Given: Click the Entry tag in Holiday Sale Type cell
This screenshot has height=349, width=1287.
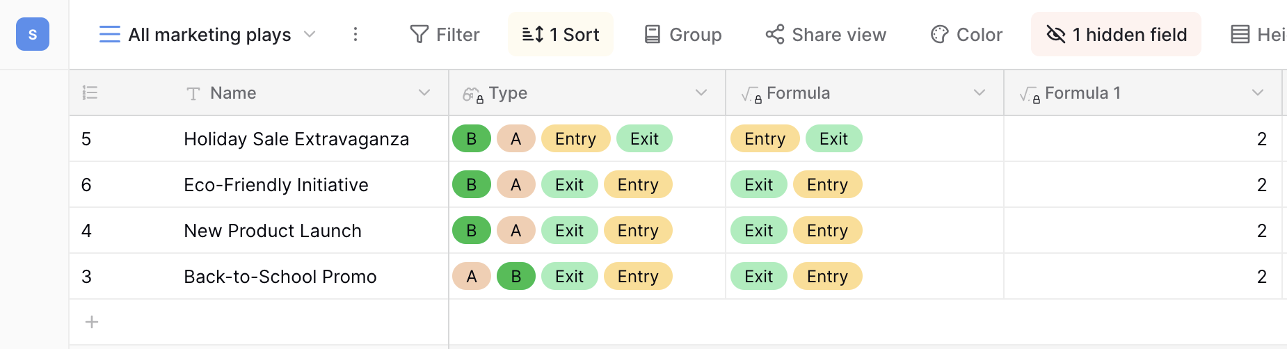Looking at the screenshot, I should coord(576,138).
